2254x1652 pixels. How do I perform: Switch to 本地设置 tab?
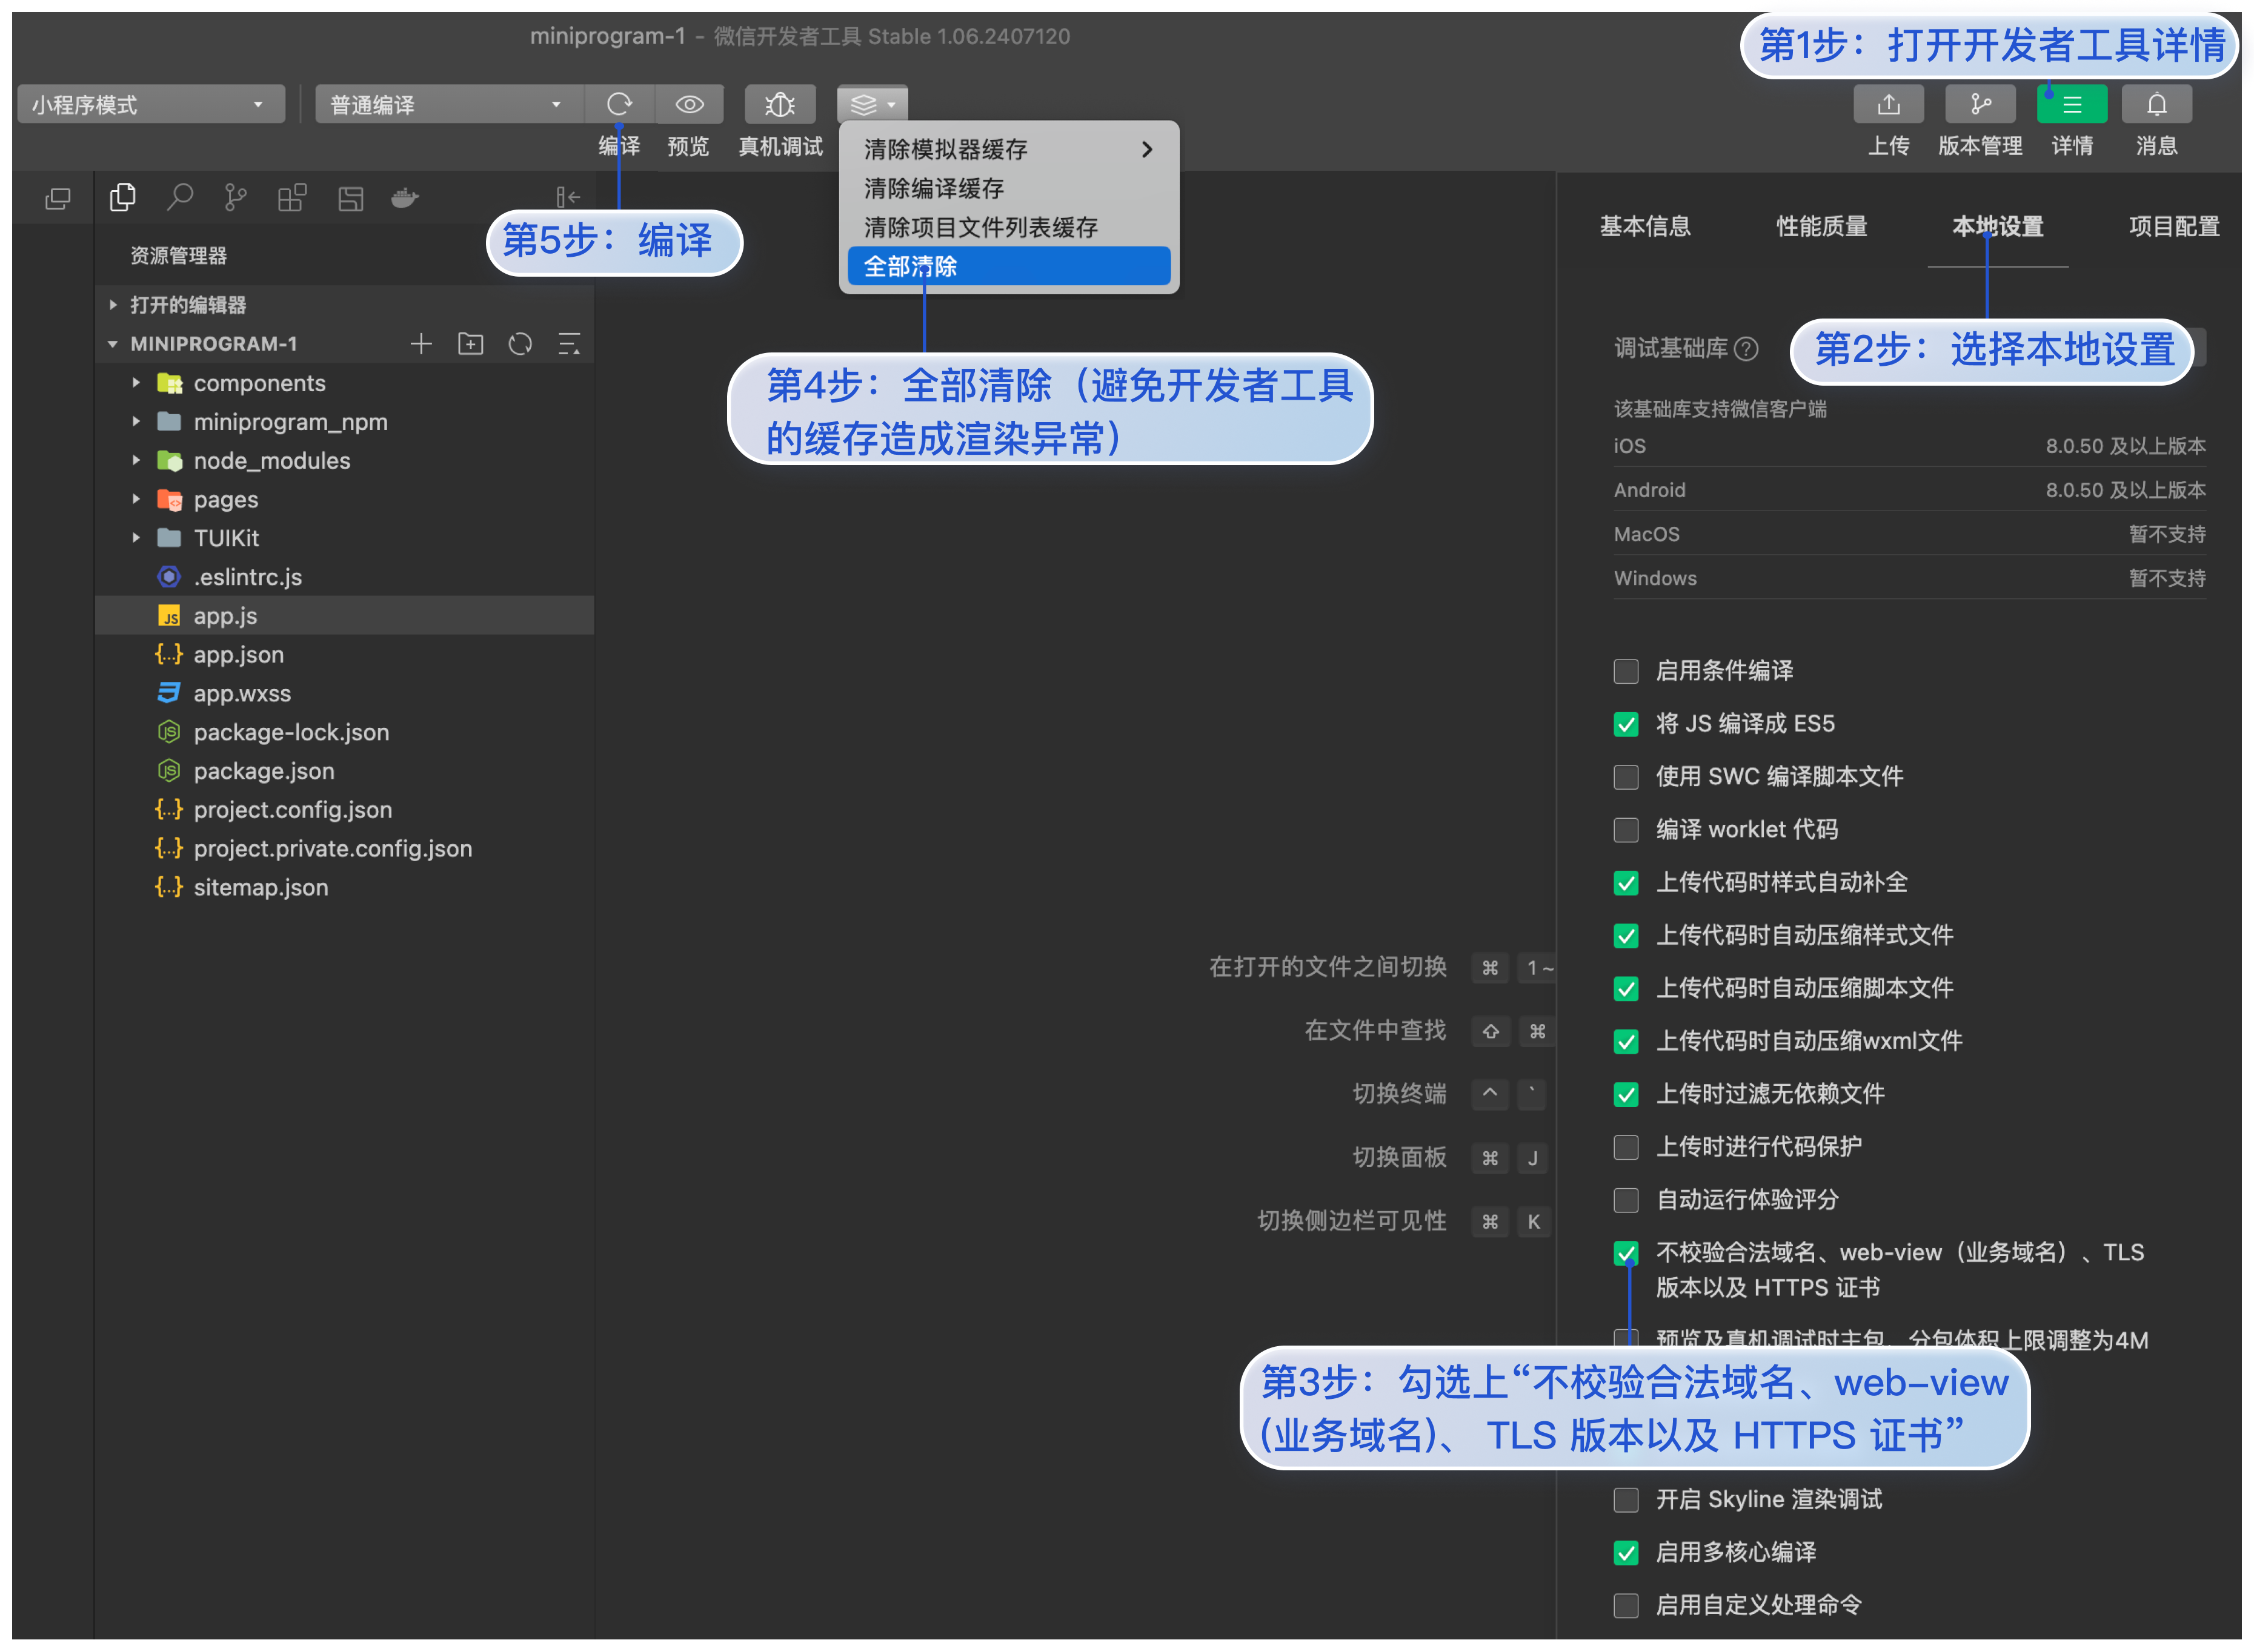point(1997,226)
